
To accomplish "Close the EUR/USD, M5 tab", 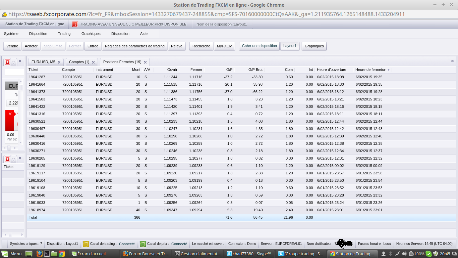I will point(59,62).
